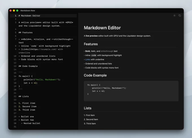Viewport: 192px width, 138px height.
Task: Click the 'Markdown Now' window title
Action: tap(28, 10)
